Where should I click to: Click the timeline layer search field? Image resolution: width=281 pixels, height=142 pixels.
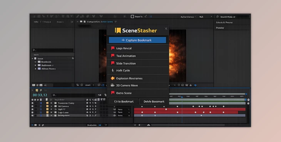point(74,95)
